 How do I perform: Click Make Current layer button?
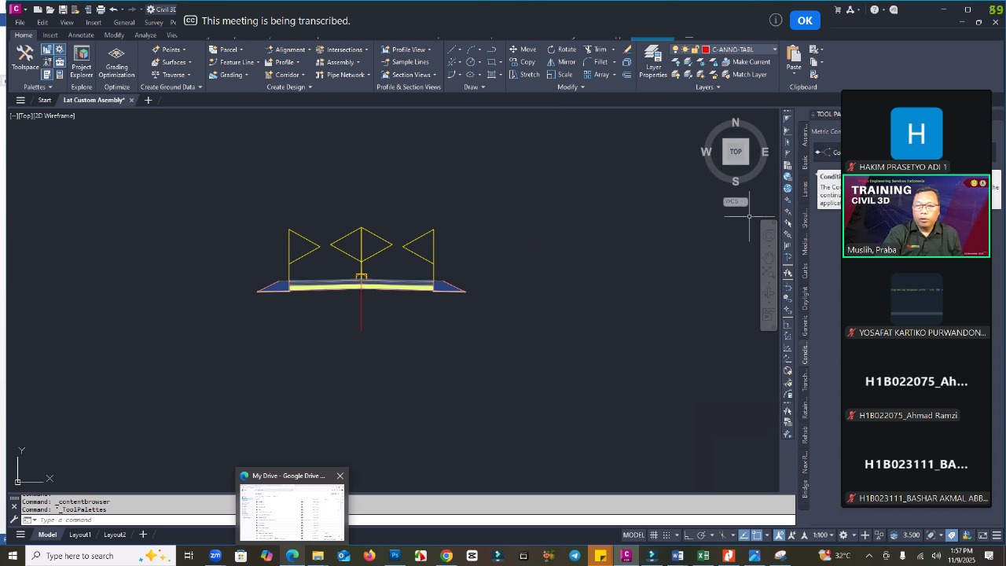click(751, 62)
